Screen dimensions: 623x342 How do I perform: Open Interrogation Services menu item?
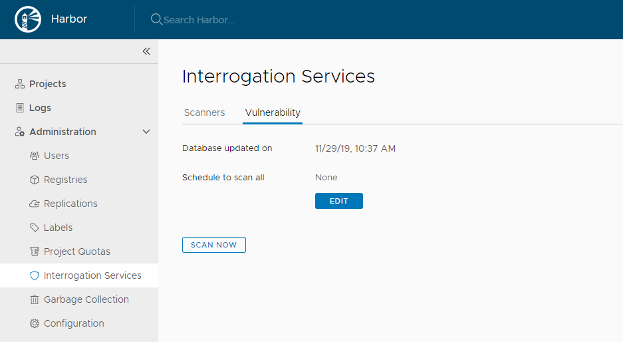click(x=92, y=275)
